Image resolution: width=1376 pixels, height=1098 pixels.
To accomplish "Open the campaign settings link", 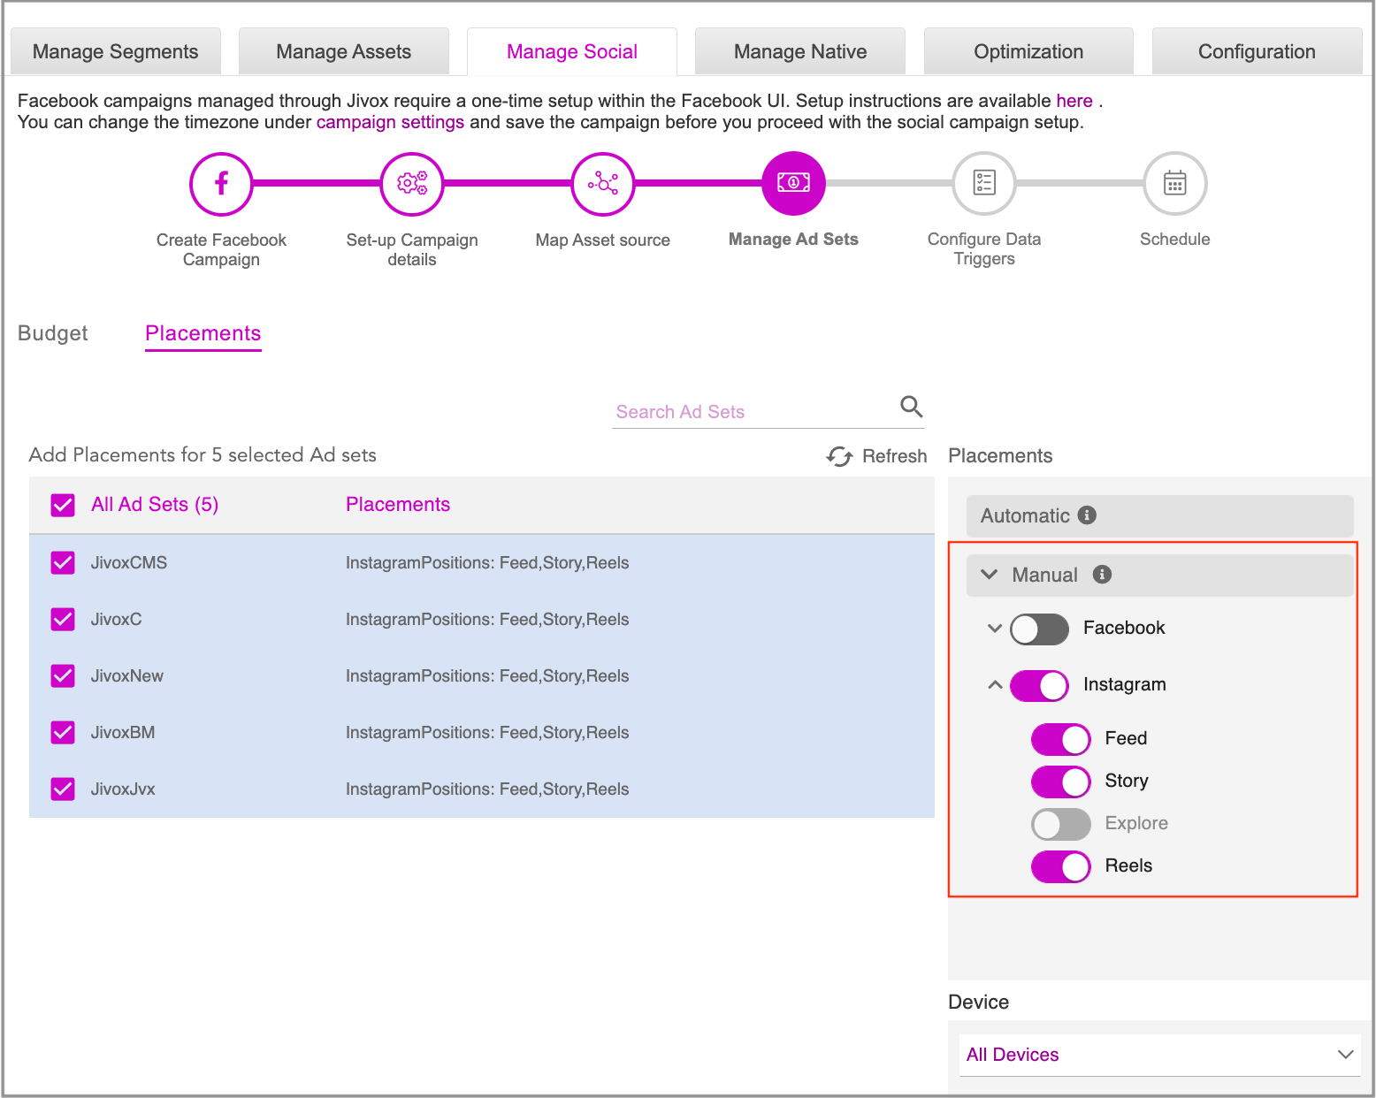I will point(390,122).
